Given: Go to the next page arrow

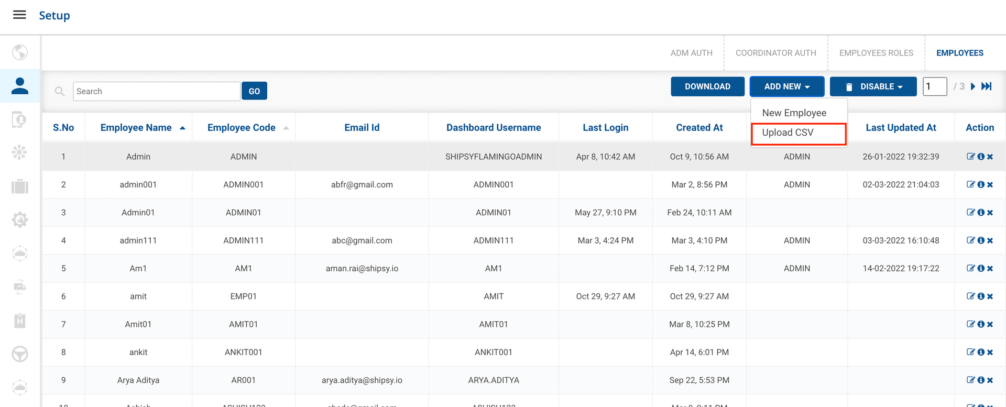Looking at the screenshot, I should [x=973, y=86].
